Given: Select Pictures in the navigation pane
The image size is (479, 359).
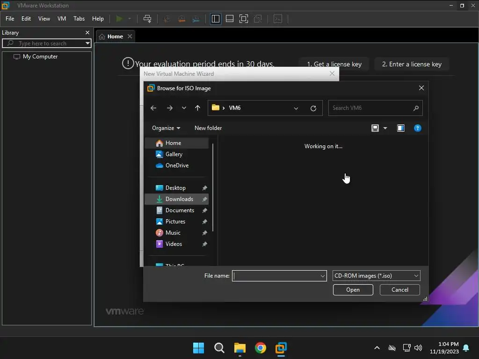Looking at the screenshot, I should (176, 221).
